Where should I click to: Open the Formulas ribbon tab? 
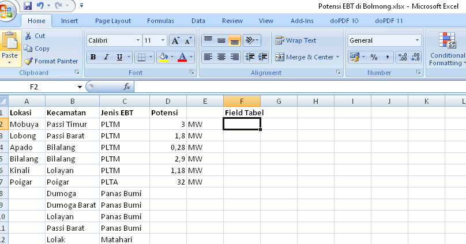pos(160,21)
